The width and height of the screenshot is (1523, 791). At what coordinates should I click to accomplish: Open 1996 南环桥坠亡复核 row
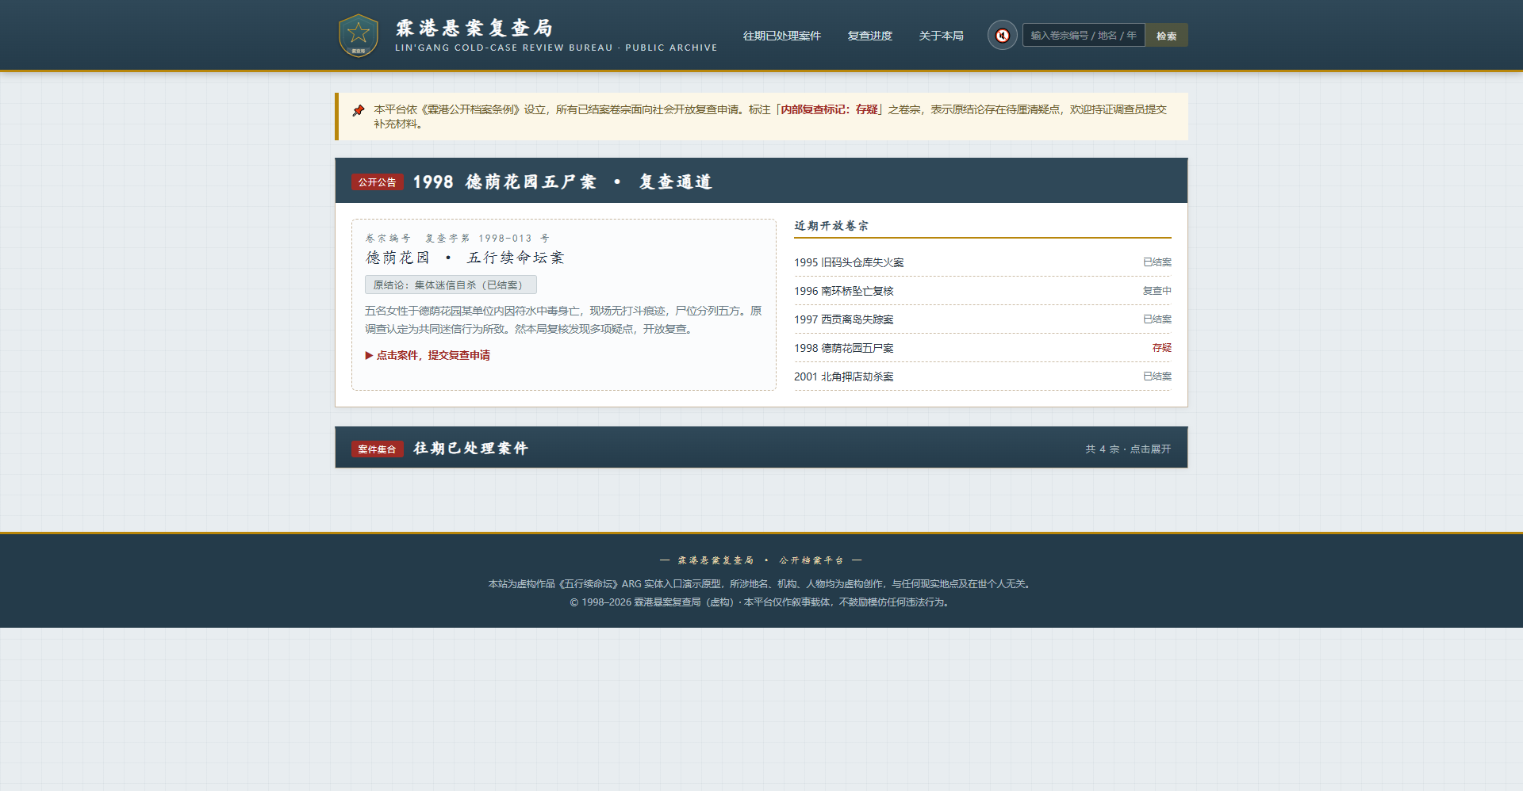982,291
